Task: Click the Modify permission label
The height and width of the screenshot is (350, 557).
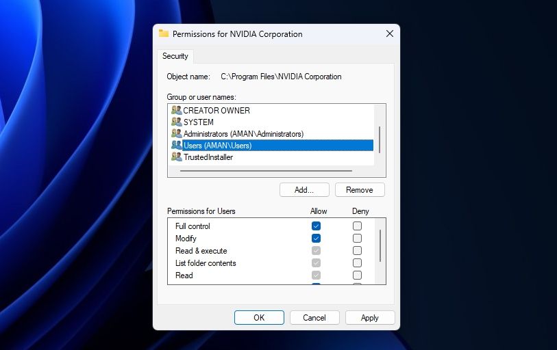Action: point(186,239)
